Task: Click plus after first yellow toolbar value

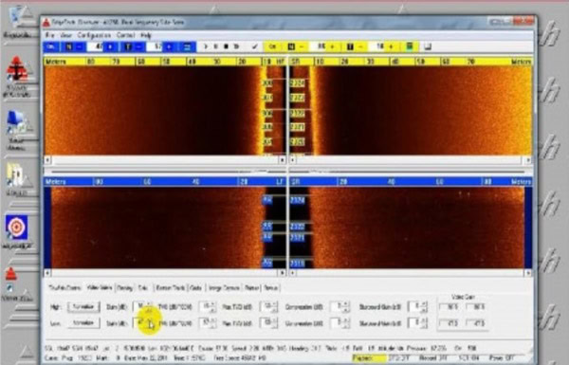Action: click(x=333, y=46)
